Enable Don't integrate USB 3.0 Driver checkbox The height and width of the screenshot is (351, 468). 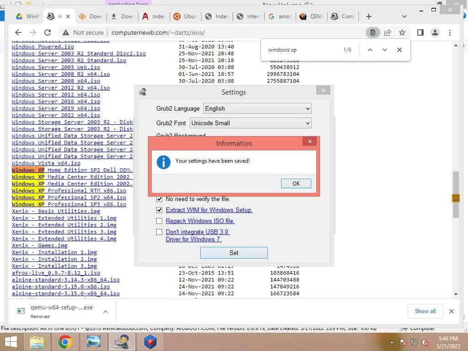coord(160,232)
